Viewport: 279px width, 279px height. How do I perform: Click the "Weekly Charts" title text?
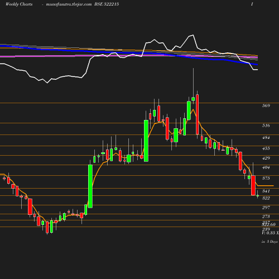[19, 4]
